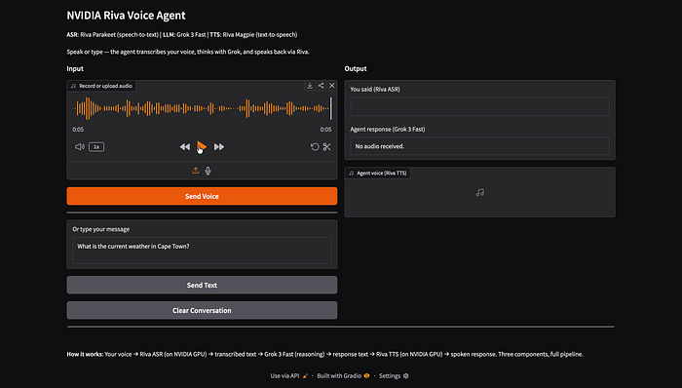
Task: Select the 'No audio received.' agent response box
Action: tap(479, 146)
